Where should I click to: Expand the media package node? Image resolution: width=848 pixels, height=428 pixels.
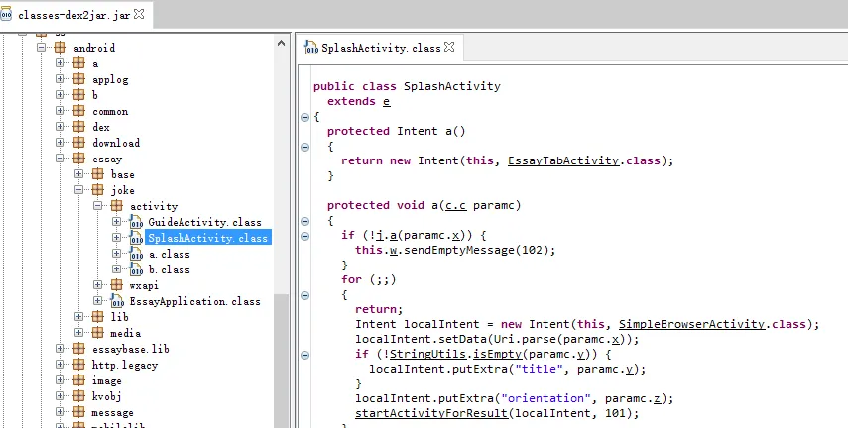coord(79,333)
